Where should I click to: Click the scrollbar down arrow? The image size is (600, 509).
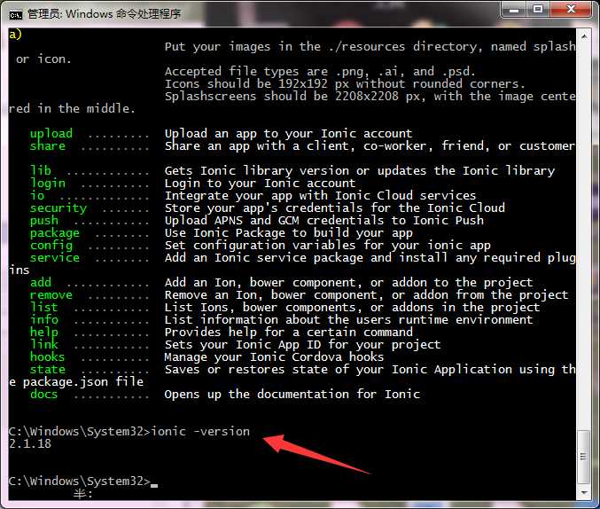584,492
